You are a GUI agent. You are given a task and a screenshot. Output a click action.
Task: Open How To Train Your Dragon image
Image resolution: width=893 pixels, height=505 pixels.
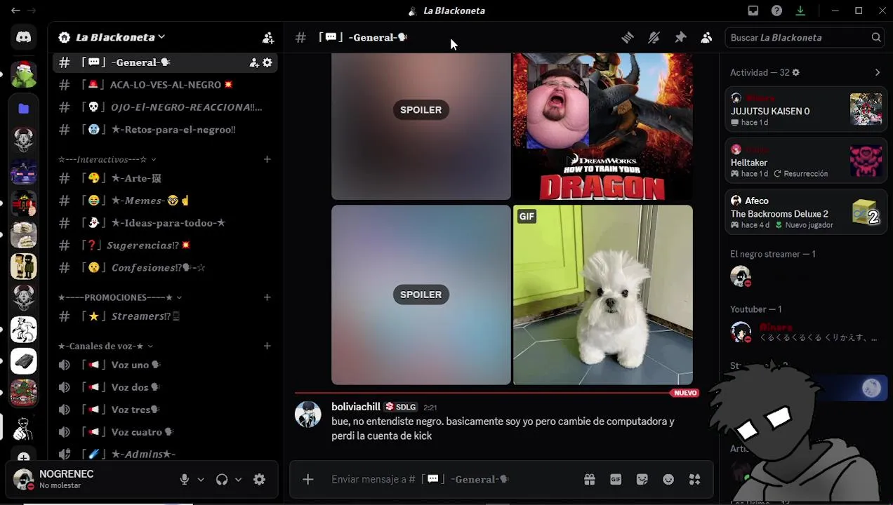(603, 126)
